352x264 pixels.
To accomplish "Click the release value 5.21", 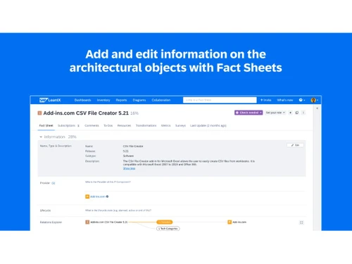I will click(x=125, y=151).
